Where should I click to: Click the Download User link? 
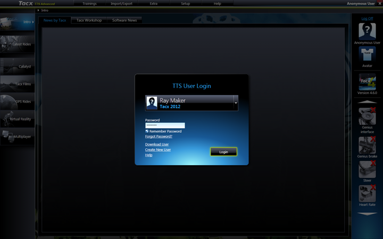157,144
